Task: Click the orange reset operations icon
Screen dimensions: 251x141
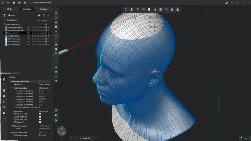Action: point(44,15)
